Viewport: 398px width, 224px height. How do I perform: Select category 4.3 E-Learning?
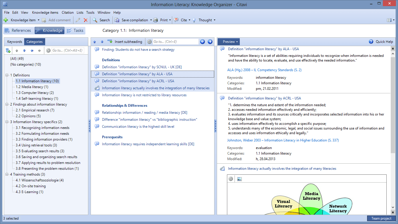[29, 192]
